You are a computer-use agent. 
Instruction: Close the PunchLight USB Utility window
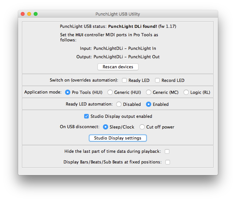click(x=23, y=14)
